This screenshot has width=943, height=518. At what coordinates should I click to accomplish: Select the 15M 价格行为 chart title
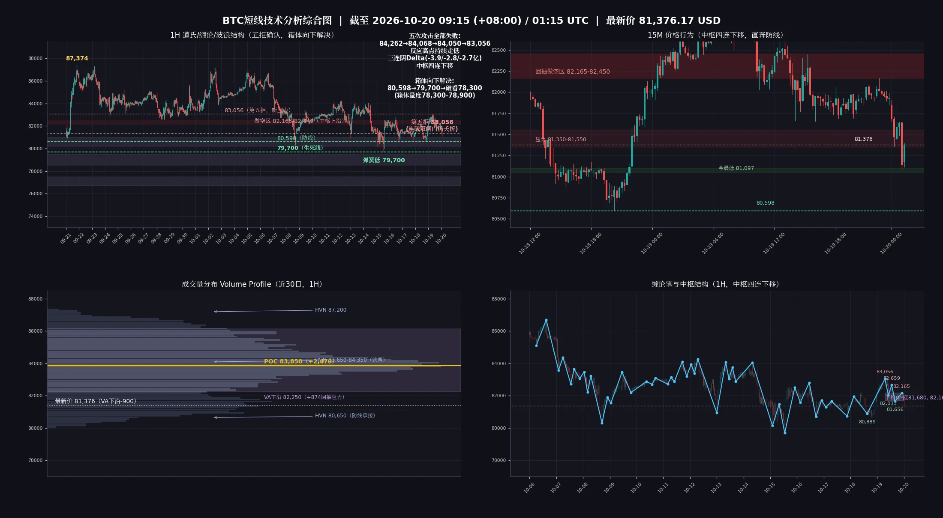[717, 35]
